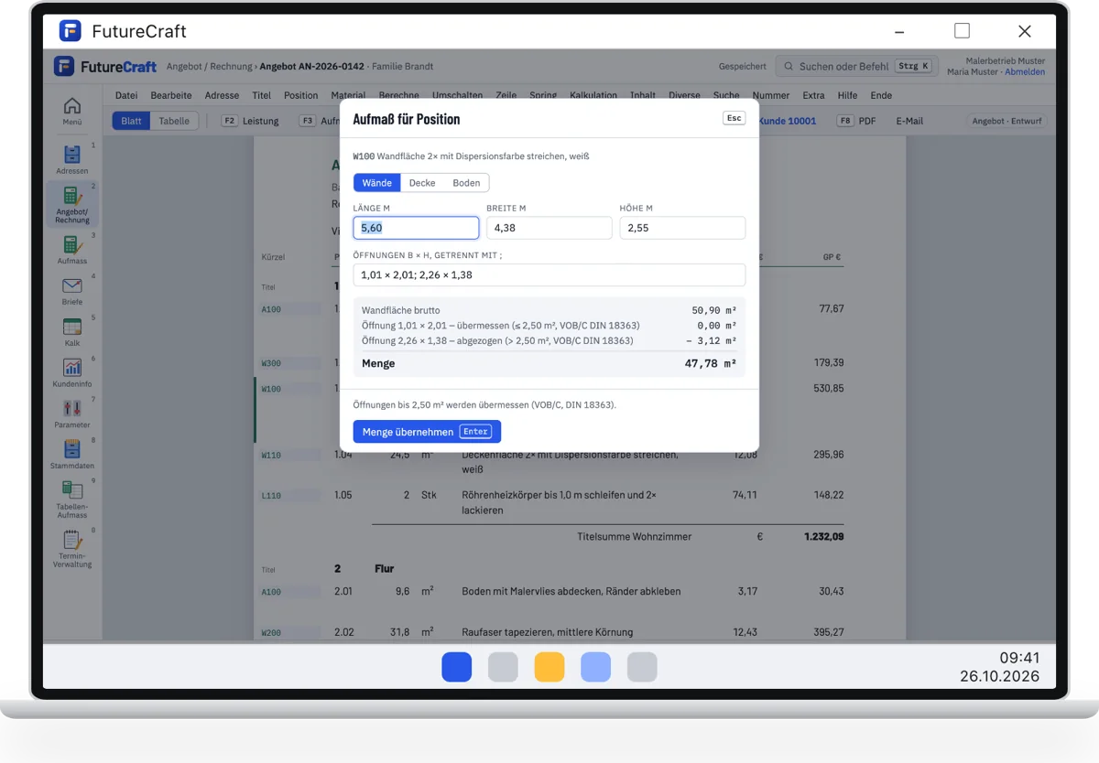Image resolution: width=1099 pixels, height=763 pixels.
Task: Click the Suchen oder Befehl search field
Action: pos(855,67)
